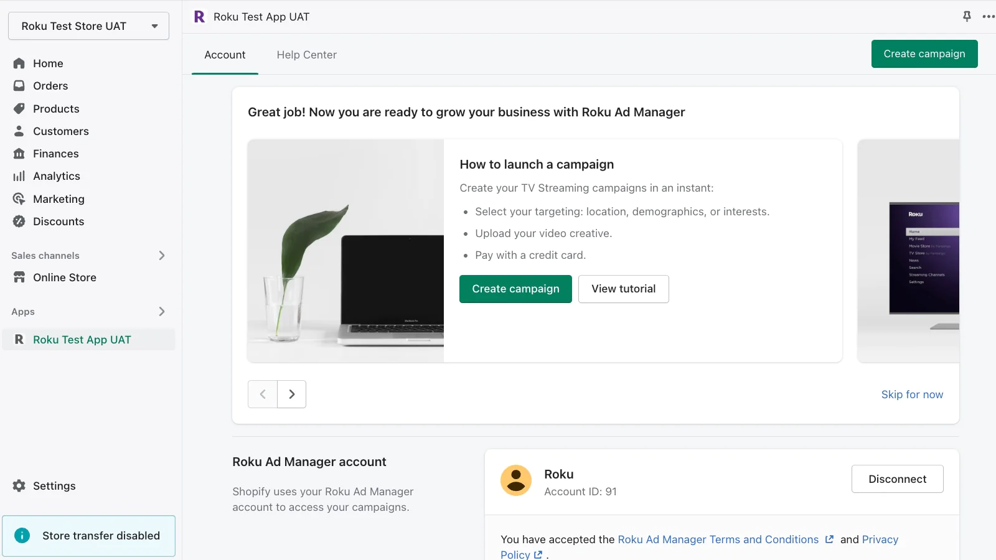Open Orders via its inbox icon

tap(19, 86)
